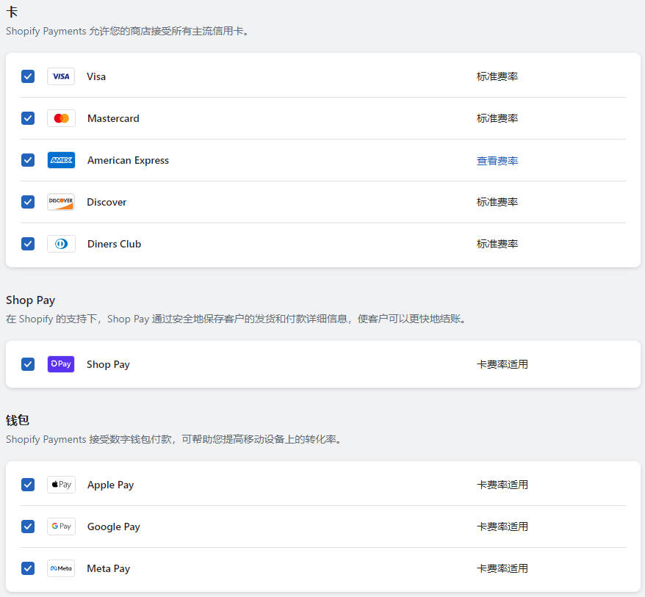Click the purple Shop Pay icon

click(60, 364)
